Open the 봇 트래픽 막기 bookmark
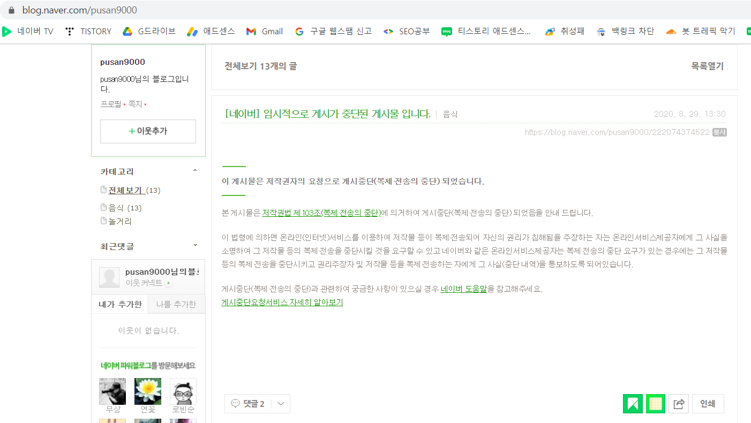This screenshot has width=751, height=423. pos(701,31)
